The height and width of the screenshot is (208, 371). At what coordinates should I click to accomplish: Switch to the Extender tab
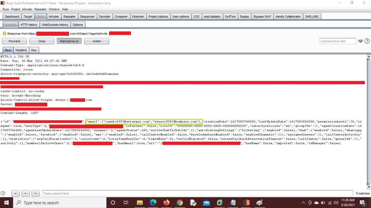tap(138, 17)
